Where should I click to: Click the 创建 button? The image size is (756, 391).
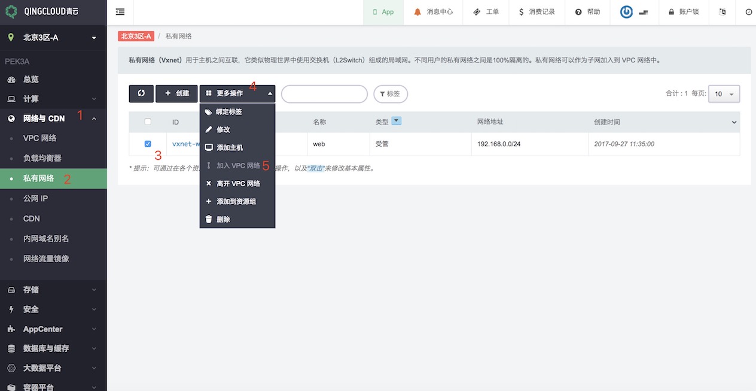point(176,93)
